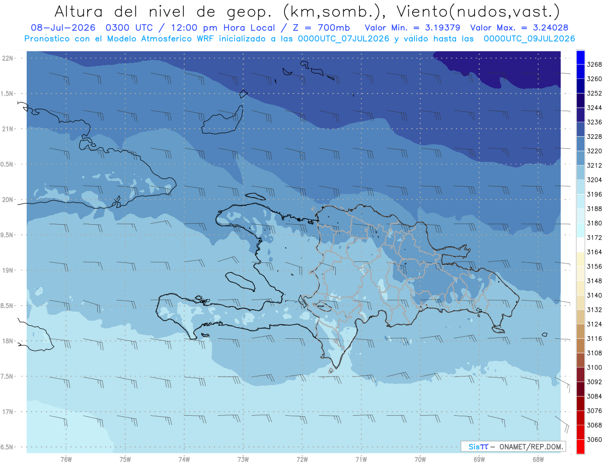
Task: Click the pale yellow swatch between 3164 and 3156
Action: (x=580, y=259)
